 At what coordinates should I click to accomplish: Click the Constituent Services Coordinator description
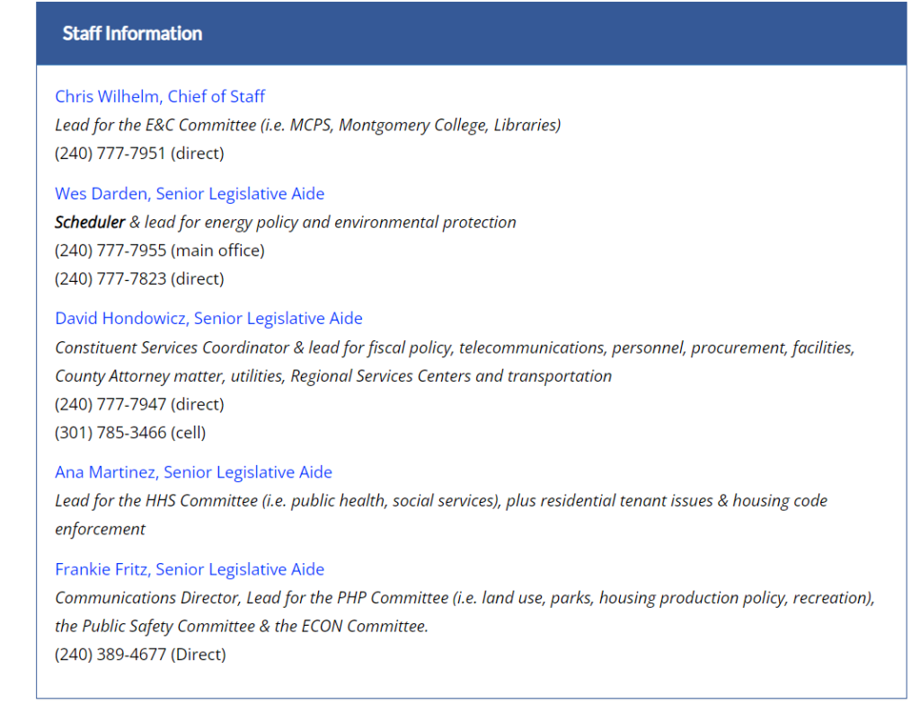coord(455,348)
